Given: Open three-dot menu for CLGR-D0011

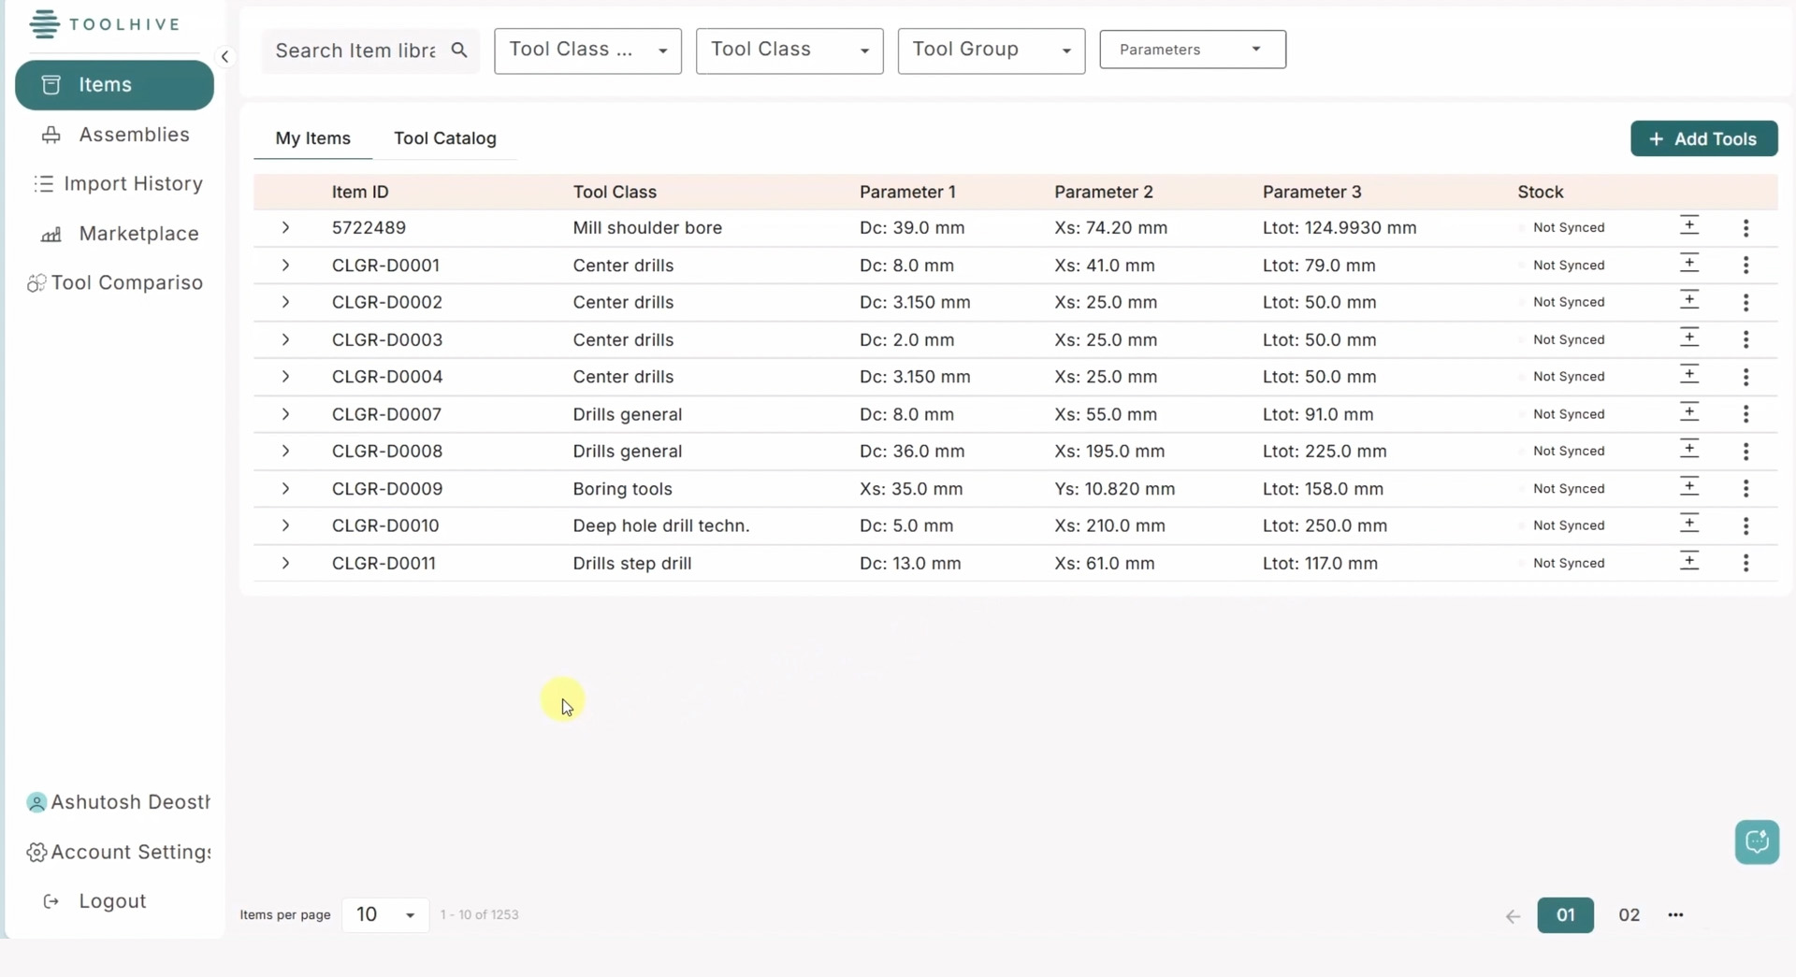Looking at the screenshot, I should tap(1745, 564).
